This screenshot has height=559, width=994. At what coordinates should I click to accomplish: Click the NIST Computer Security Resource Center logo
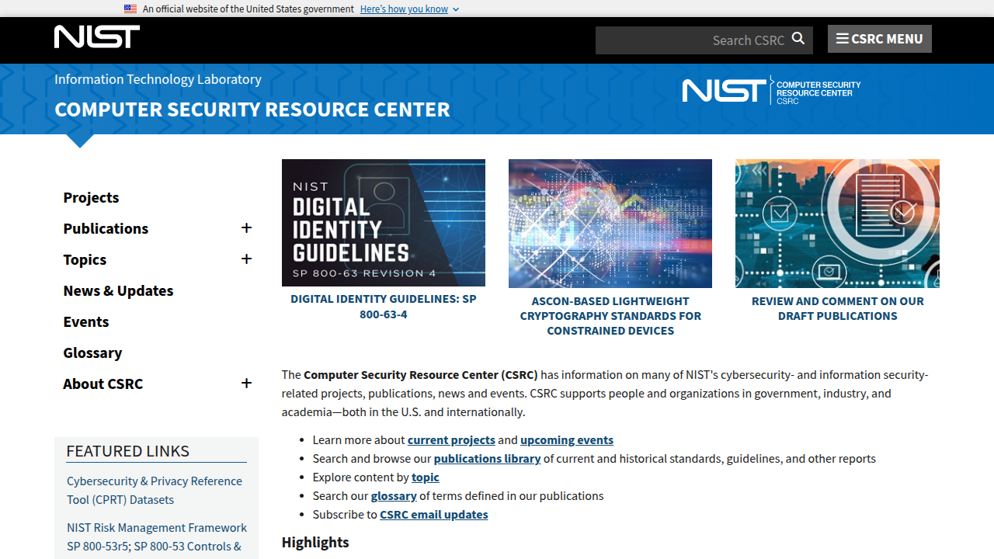coord(771,91)
